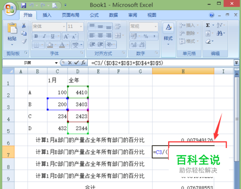Apply fill color bucket
The image size is (241, 189).
pos(50,45)
